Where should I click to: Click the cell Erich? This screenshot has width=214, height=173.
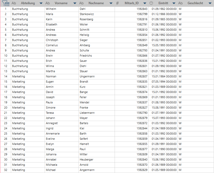coord(62,61)
